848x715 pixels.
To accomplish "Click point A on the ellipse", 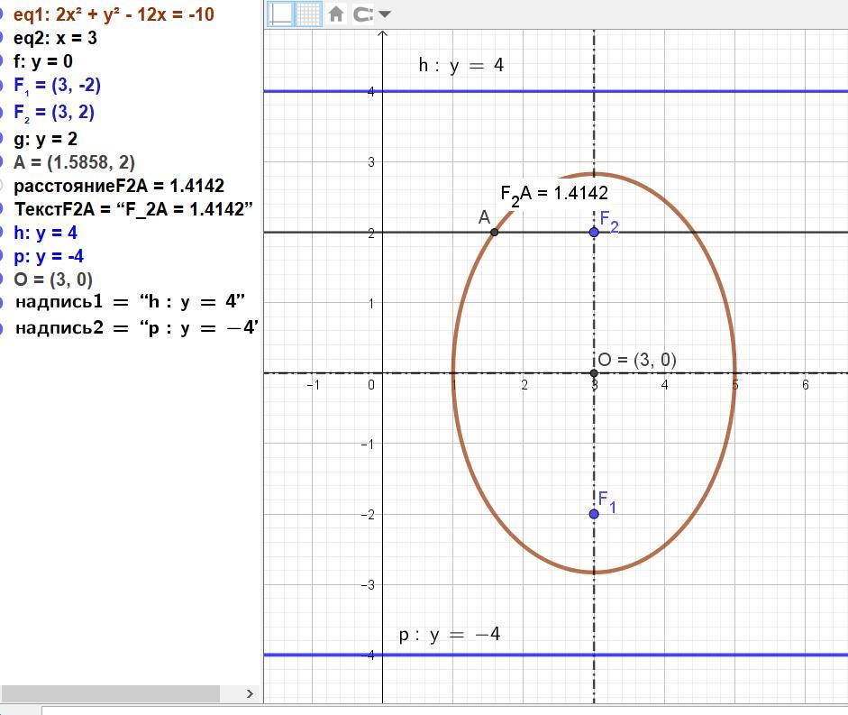I will (x=494, y=233).
